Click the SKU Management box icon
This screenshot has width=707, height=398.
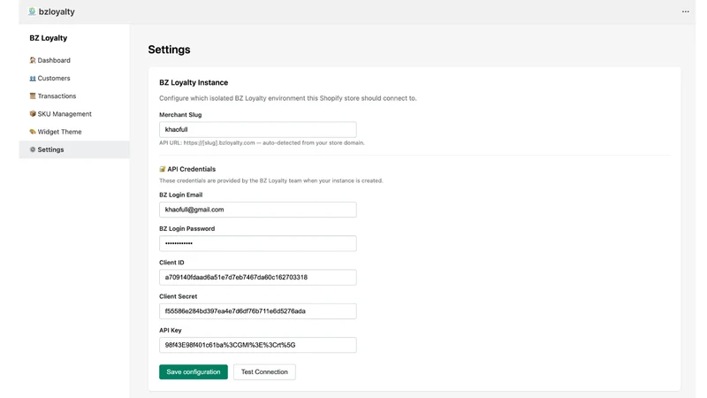(x=33, y=114)
